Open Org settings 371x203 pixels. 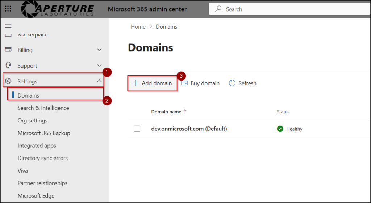coord(32,121)
